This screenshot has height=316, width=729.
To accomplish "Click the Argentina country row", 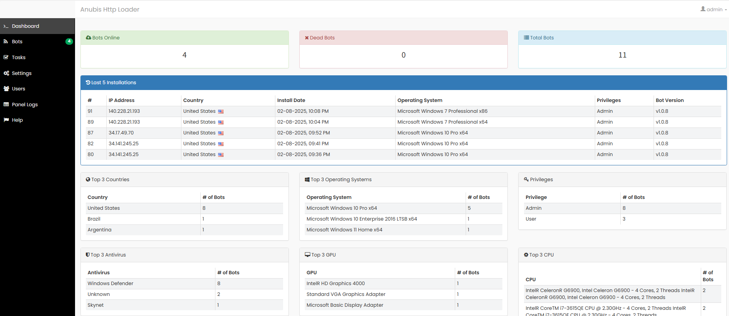I will [x=184, y=230].
